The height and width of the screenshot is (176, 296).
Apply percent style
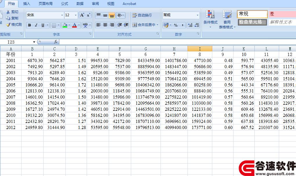pos(176,25)
